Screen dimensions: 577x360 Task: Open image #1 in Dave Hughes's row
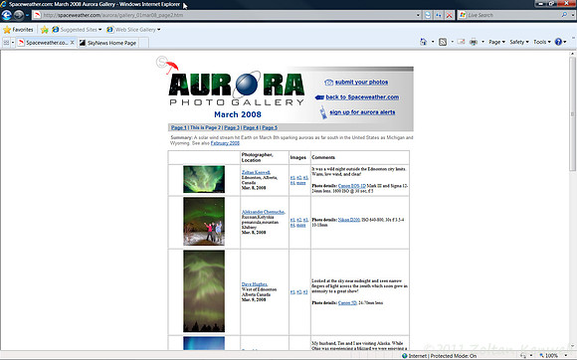click(x=292, y=292)
